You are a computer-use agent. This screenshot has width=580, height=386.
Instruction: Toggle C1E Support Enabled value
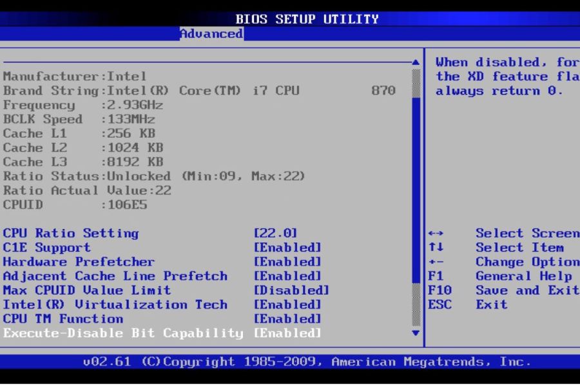[287, 248]
